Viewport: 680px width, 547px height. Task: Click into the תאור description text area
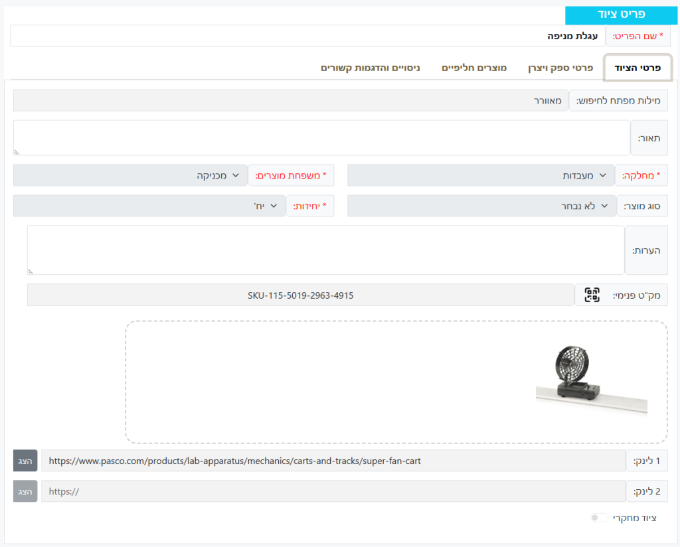pos(321,138)
